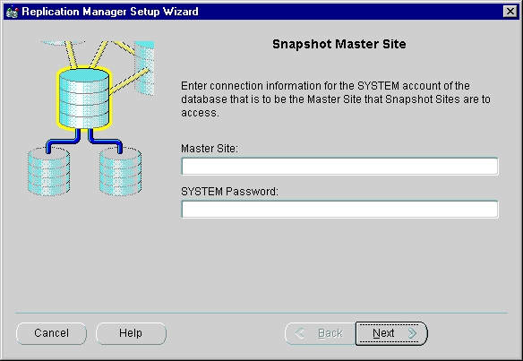523x361 pixels.
Task: Go to the Next wizard step
Action: click(x=391, y=333)
